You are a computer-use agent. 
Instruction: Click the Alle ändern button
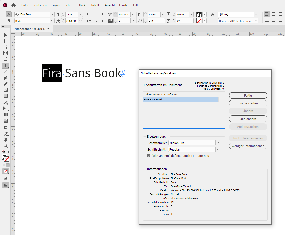coord(248,119)
